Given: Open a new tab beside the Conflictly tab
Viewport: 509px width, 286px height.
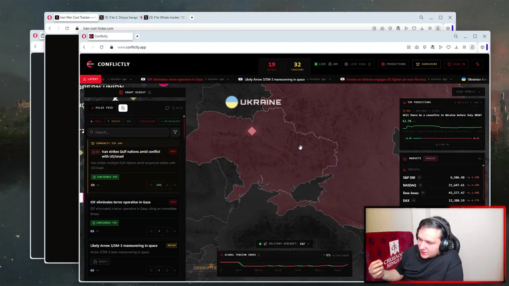Looking at the screenshot, I should 137,36.
